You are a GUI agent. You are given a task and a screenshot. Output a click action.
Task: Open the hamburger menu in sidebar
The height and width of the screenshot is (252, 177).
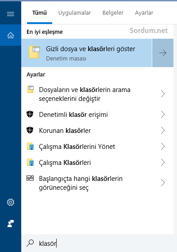point(11,14)
